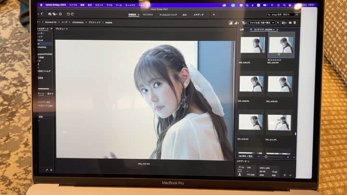Screen dimensions: 347x195
Task: Click the thumbnail size slider handle
Action: pyautogui.click(x=266, y=156)
